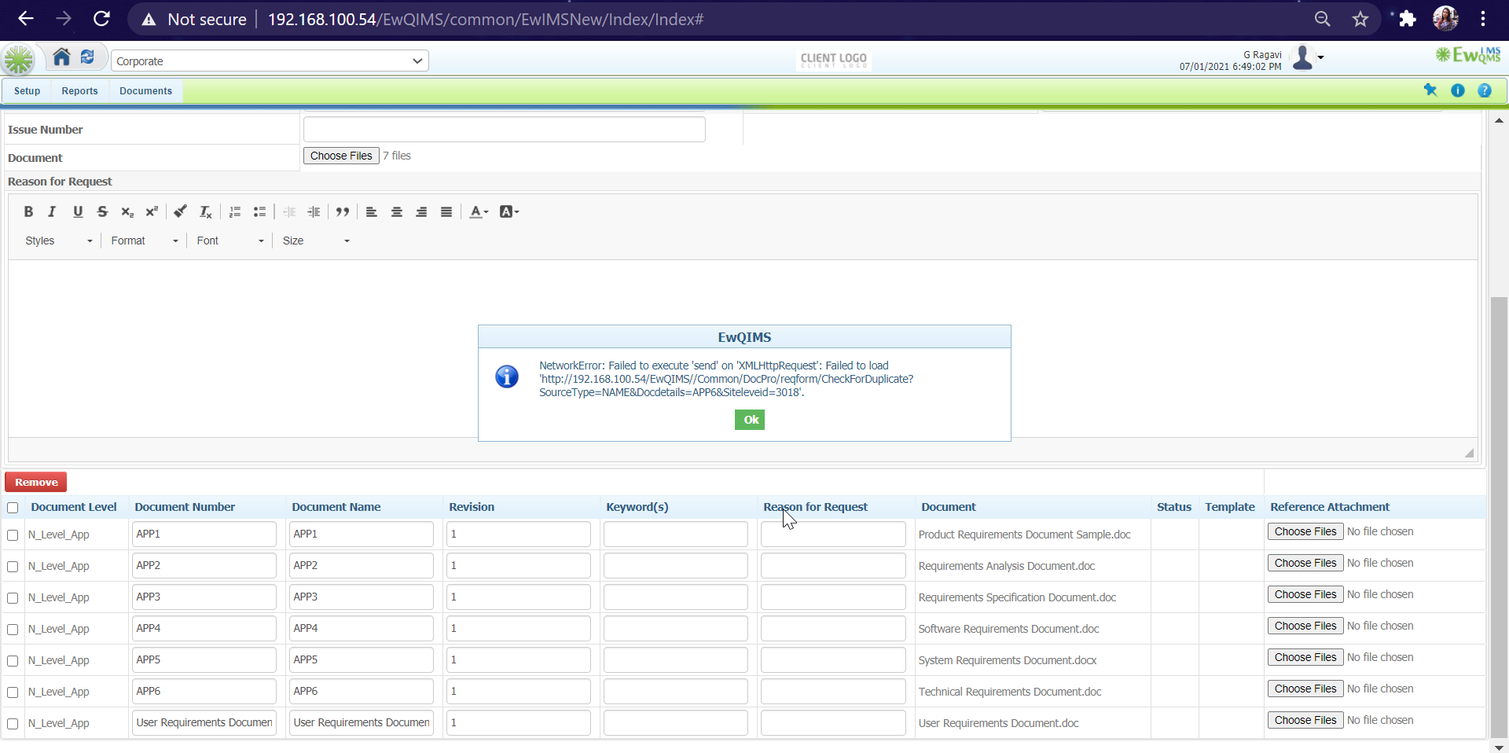Click the remove format icon

point(205,211)
